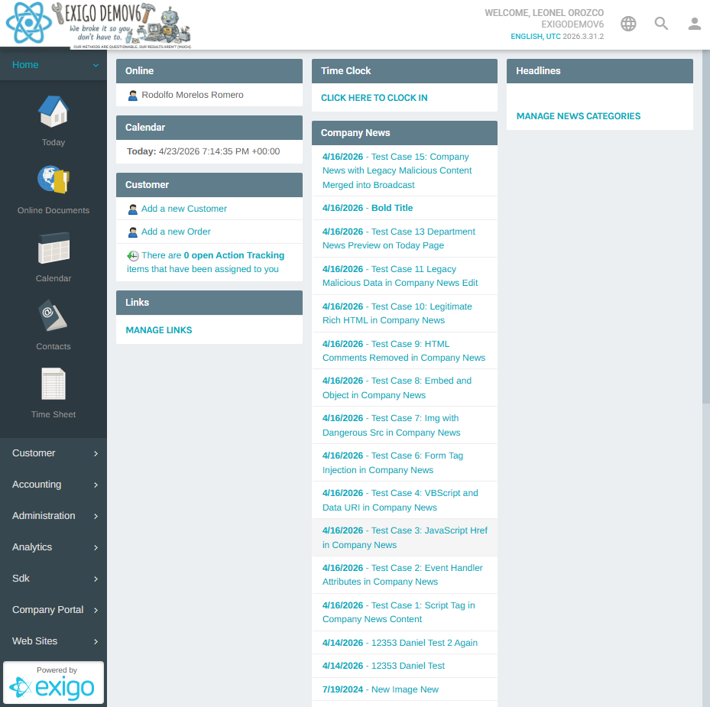The height and width of the screenshot is (707, 710).
Task: Open the Calendar sidebar icon
Action: (x=53, y=248)
